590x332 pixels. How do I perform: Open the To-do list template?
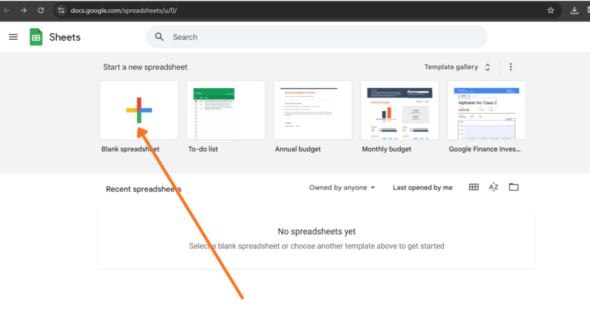[x=226, y=110]
